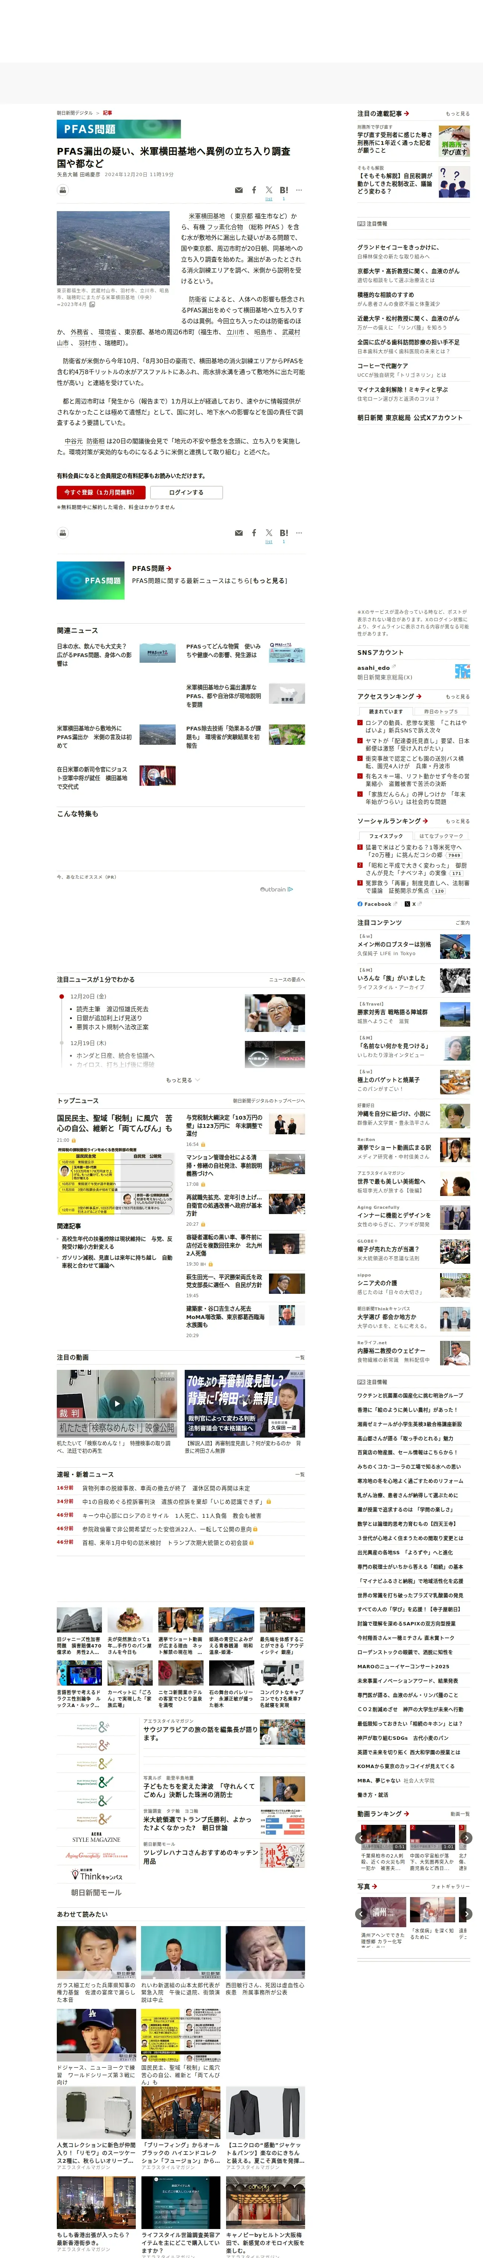Image resolution: width=483 pixels, height=2258 pixels.
Task: Share article on X via top toolbar icon
Action: pos(269,190)
